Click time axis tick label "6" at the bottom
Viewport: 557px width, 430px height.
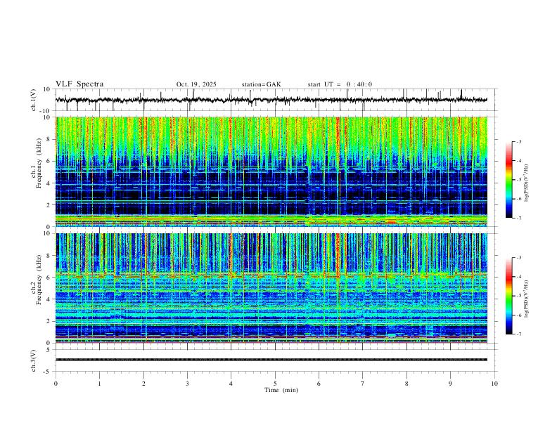click(x=319, y=384)
